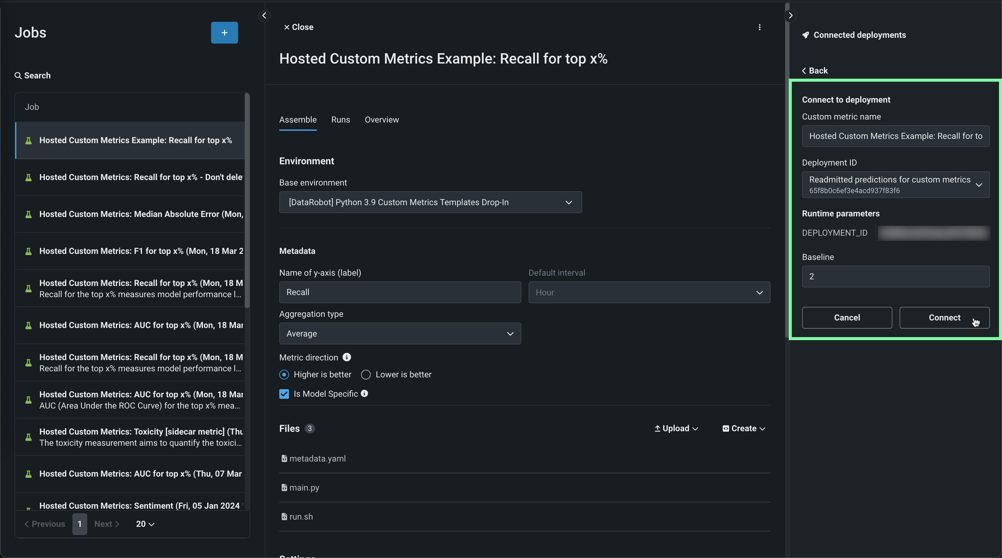Open the three-dot job actions menu

tap(759, 27)
